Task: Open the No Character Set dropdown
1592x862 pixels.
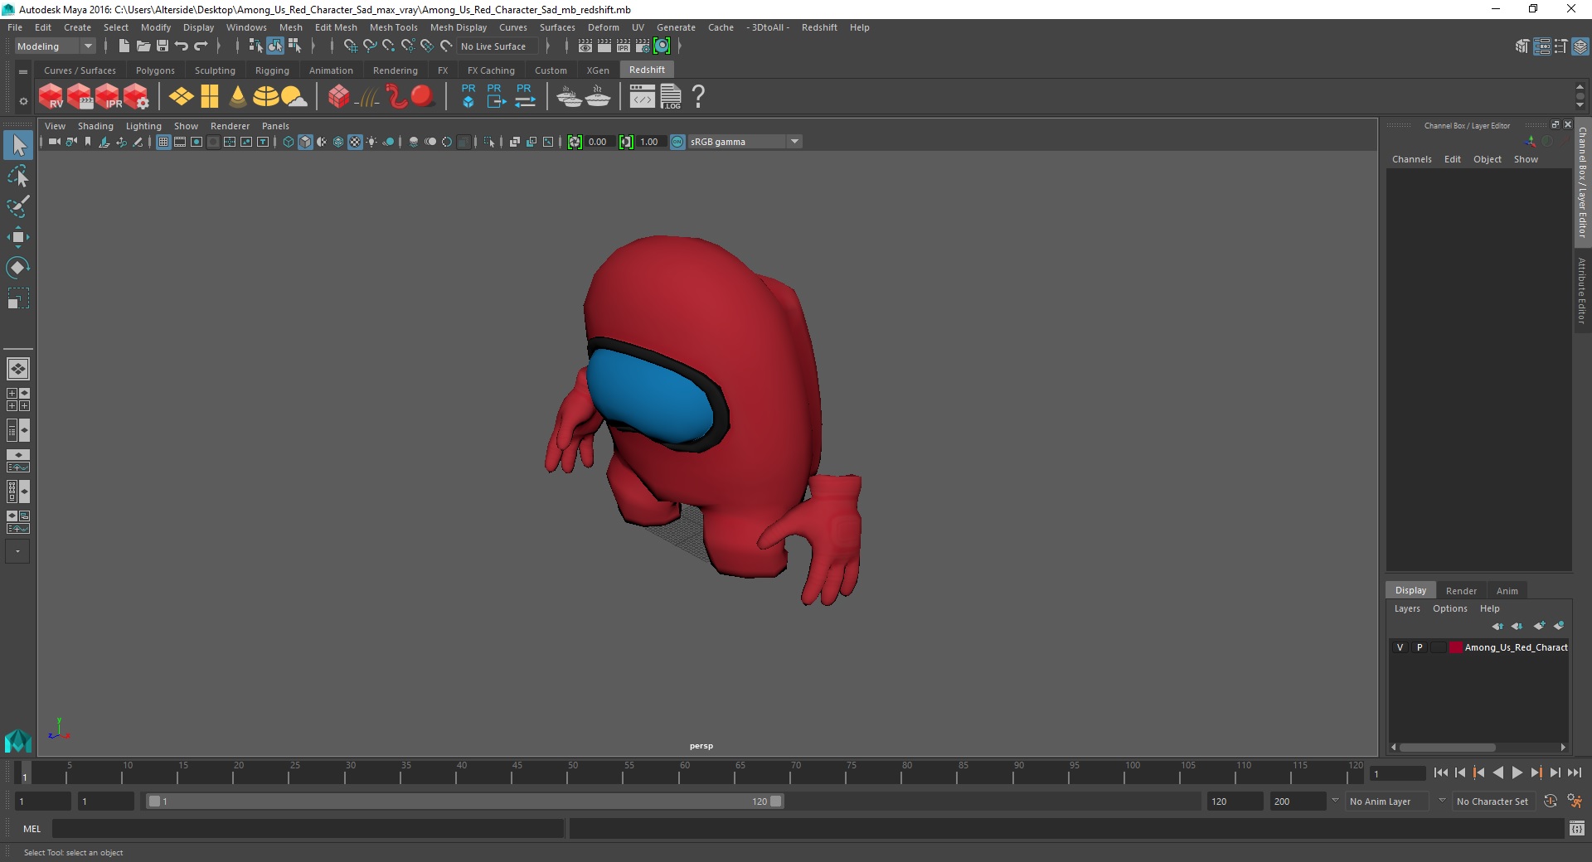Action: (1494, 801)
